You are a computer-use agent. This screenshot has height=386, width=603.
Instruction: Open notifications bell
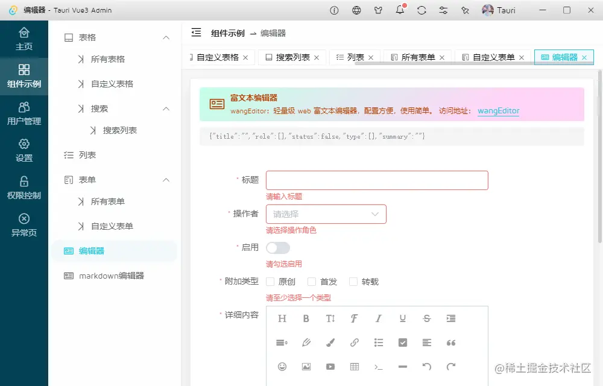400,10
